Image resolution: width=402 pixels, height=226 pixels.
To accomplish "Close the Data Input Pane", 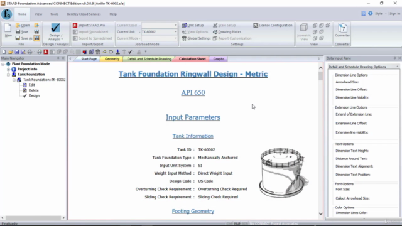I will point(399,58).
